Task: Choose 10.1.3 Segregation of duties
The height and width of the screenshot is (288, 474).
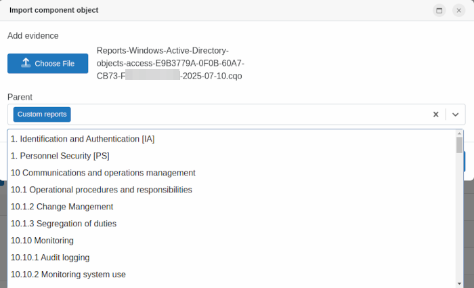Action: click(64, 224)
